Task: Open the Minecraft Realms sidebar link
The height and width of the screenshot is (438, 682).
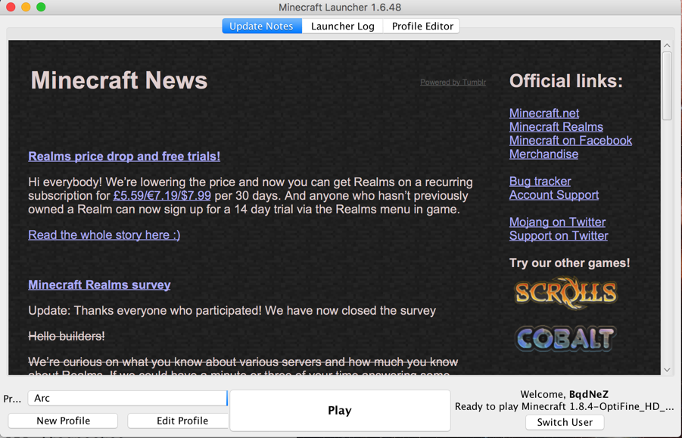Action: coord(556,127)
